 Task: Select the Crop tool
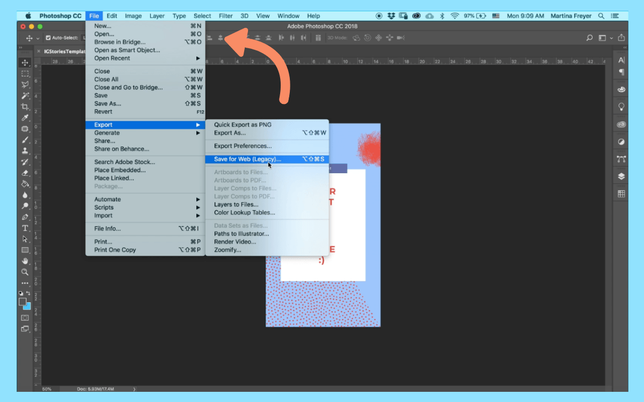click(25, 107)
